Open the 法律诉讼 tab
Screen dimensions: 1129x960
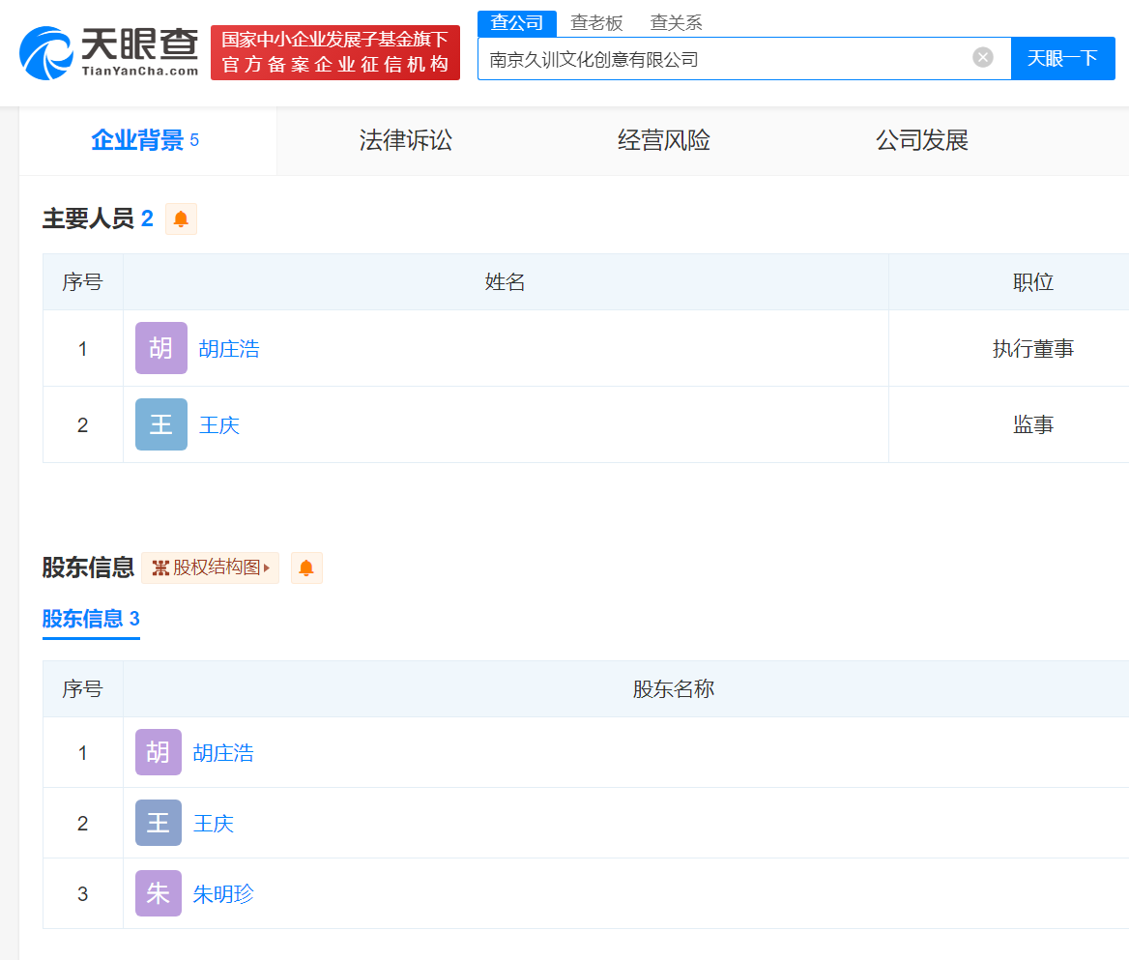[x=406, y=140]
